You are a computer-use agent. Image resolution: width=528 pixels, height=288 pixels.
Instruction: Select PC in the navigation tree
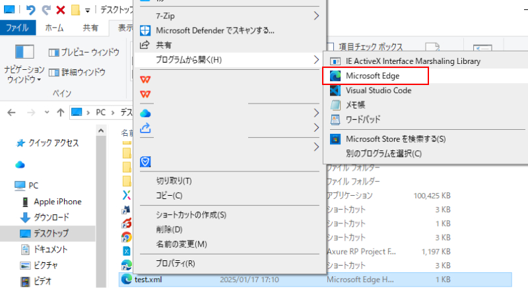pyautogui.click(x=27, y=185)
